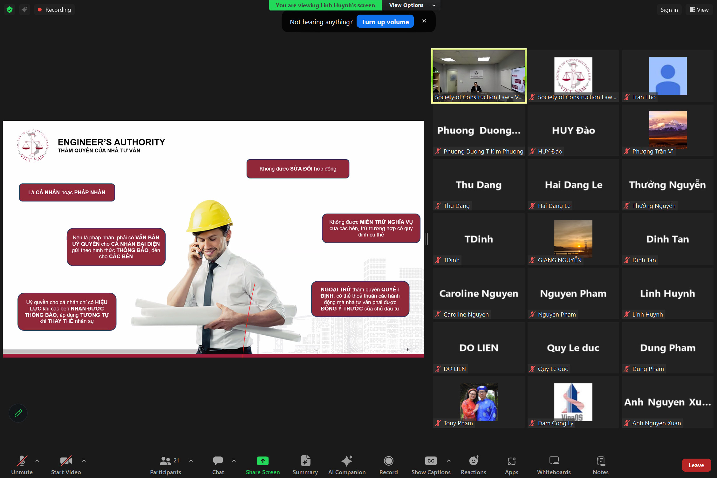Screen dimensions: 717x478
Task: Click the green encryption shield icon
Action: [x=10, y=10]
